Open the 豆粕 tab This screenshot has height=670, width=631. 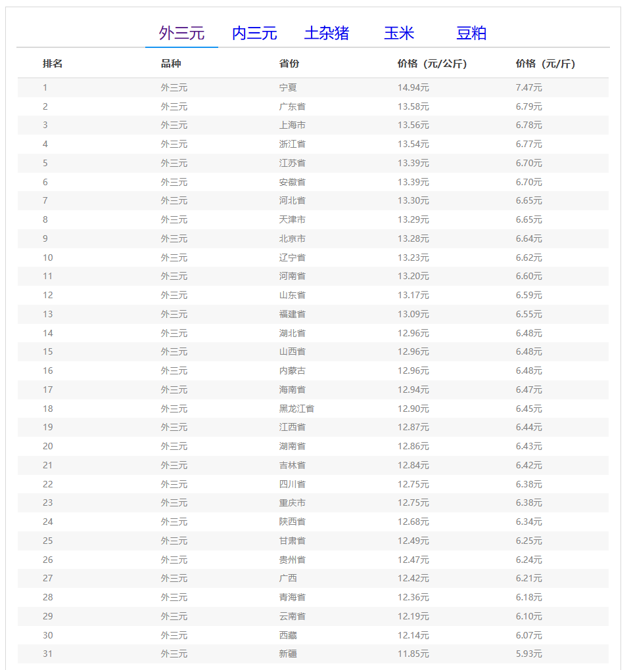point(471,33)
